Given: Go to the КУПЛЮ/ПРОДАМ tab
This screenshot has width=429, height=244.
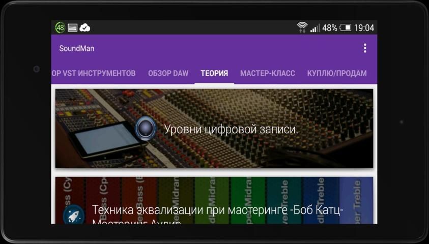Looking at the screenshot, I should click(x=337, y=73).
